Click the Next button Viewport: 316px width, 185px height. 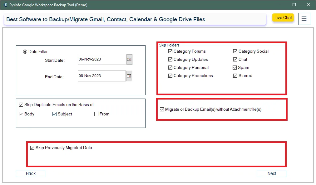(271, 174)
